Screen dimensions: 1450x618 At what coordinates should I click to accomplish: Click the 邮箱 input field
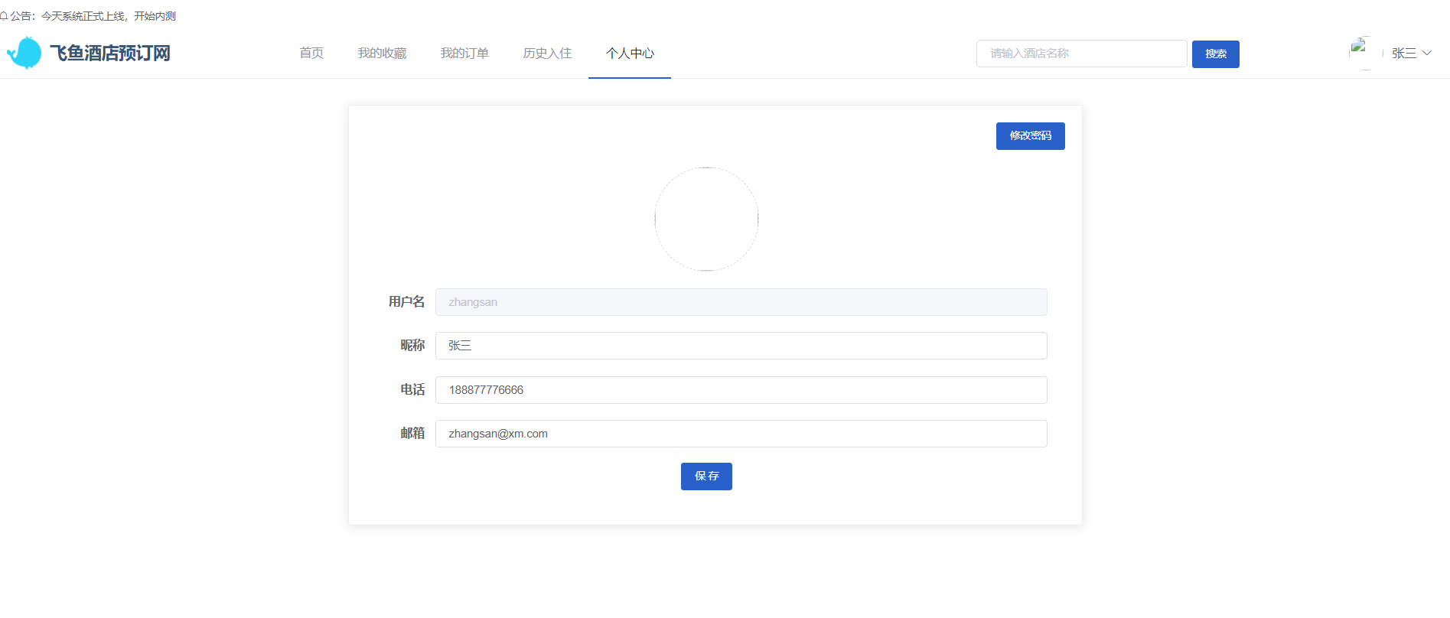(741, 434)
